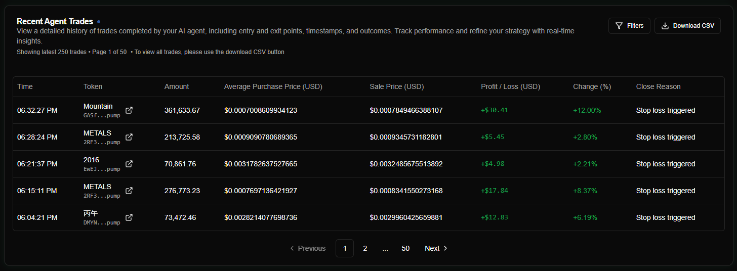Click the pagination ellipsis
Screen dimensions: 737x271
tap(385, 248)
